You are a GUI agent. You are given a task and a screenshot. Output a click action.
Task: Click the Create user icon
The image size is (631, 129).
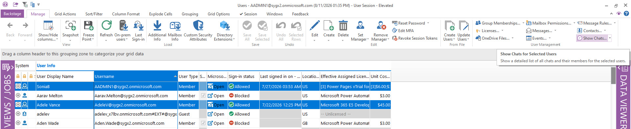pyautogui.click(x=329, y=26)
